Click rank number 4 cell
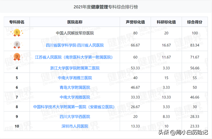 click(x=17, y=68)
